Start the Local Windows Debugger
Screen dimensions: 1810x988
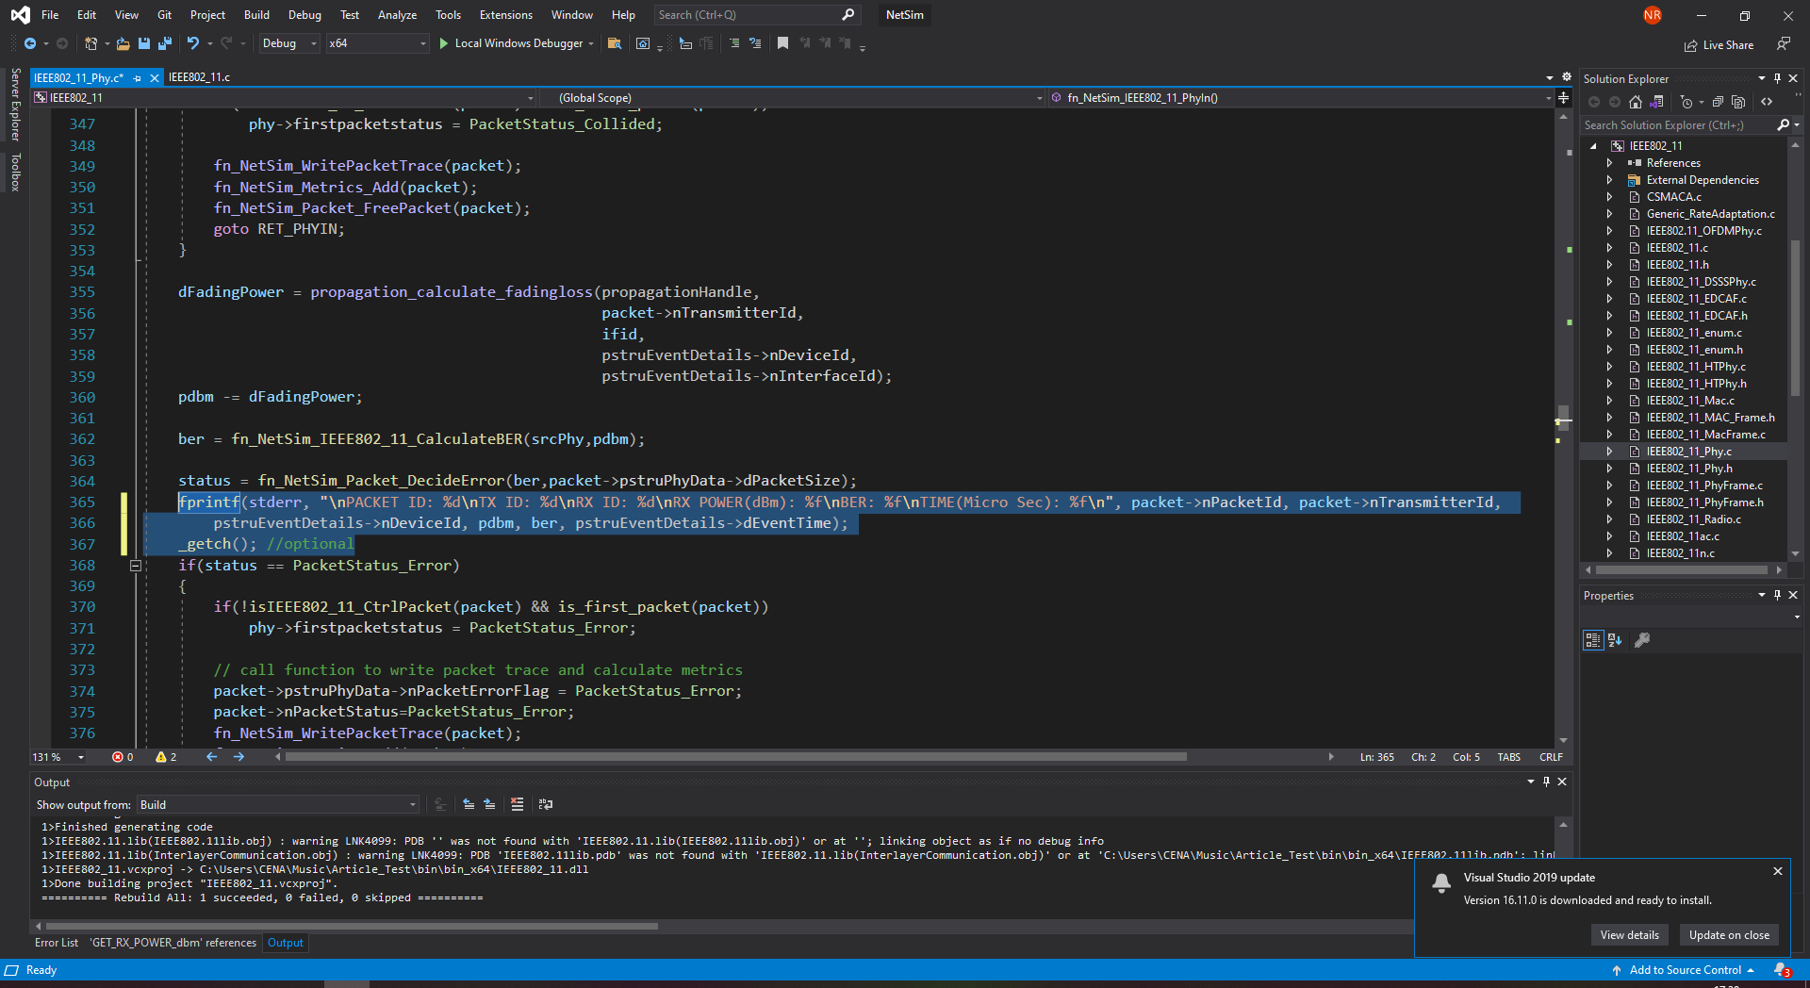pos(510,43)
